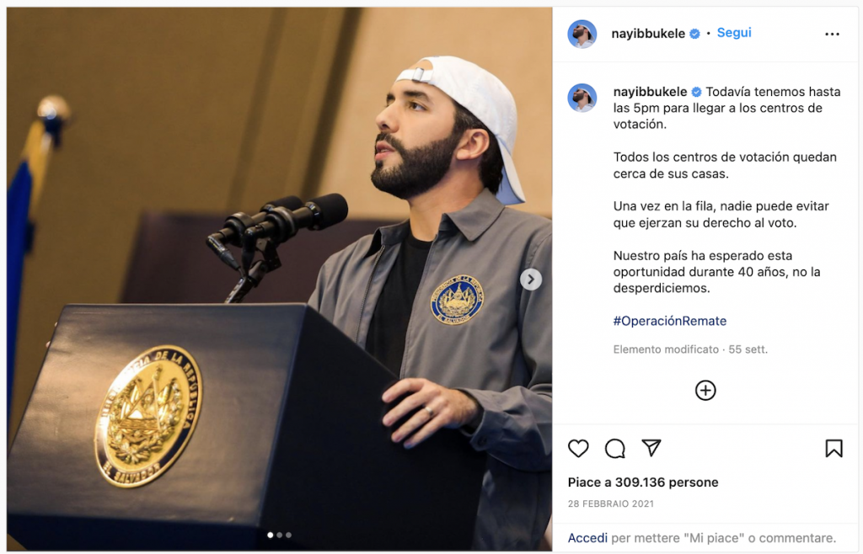Click the 28 FEBBRAIO 2021 date
Image resolution: width=863 pixels, height=554 pixels.
click(610, 503)
